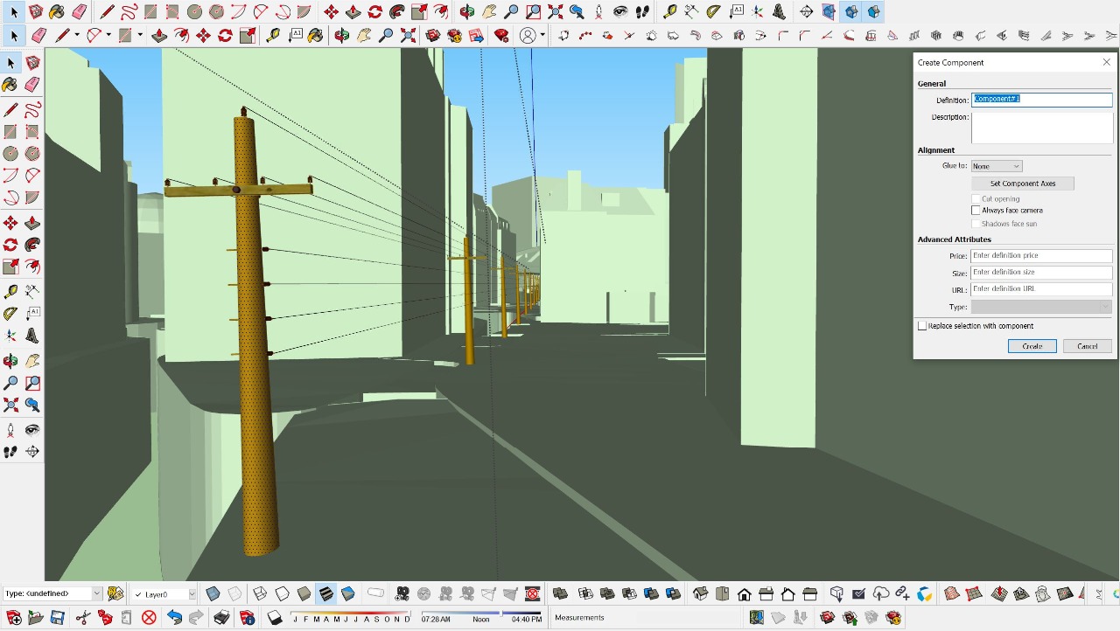Click the Definition name input field
The image size is (1120, 631).
tap(1041, 100)
